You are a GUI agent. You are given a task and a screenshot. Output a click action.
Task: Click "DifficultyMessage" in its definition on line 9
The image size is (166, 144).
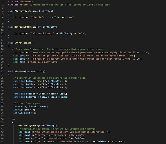[25, 27]
